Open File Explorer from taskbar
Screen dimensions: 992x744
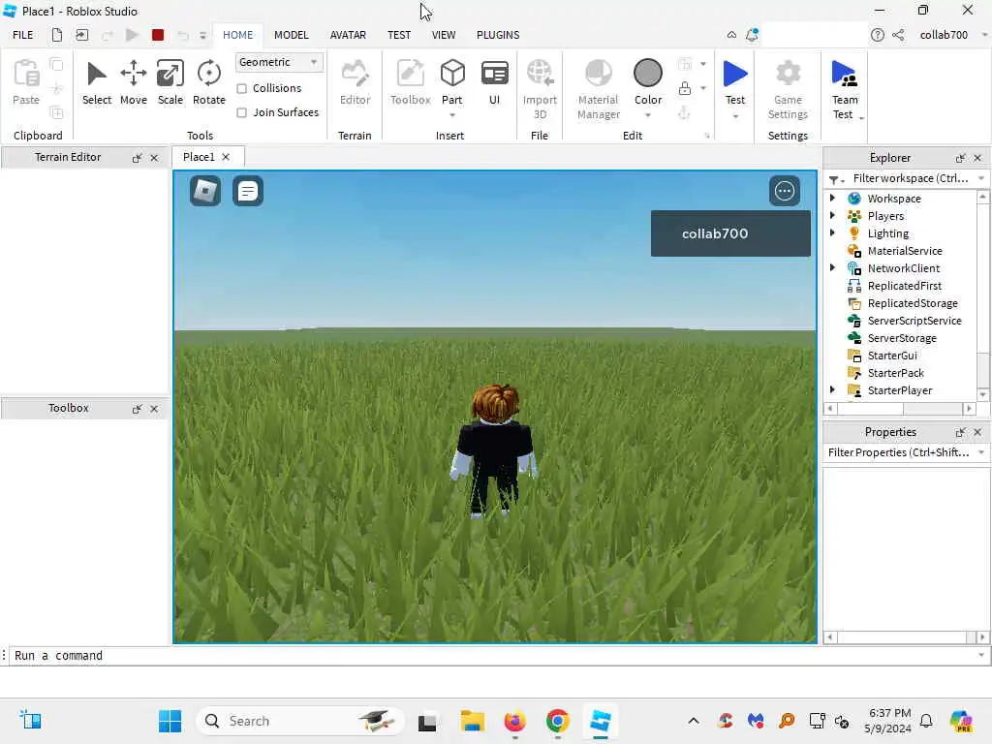[472, 721]
